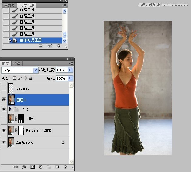Click chain link on Background 副本
Screen dimensions: 191x172
click(16, 130)
